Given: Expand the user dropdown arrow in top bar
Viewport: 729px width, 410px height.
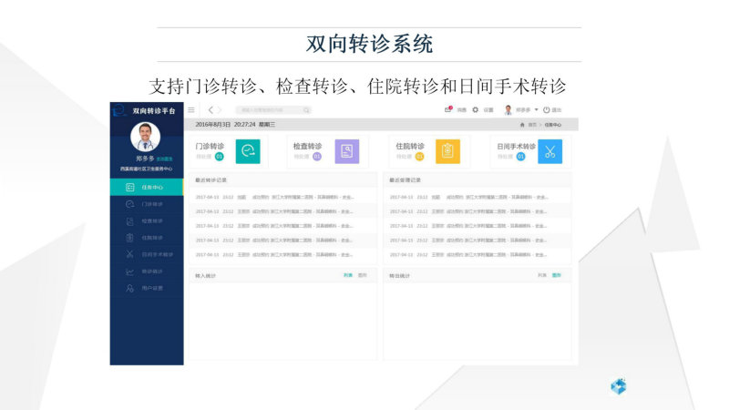Looking at the screenshot, I should click(536, 110).
